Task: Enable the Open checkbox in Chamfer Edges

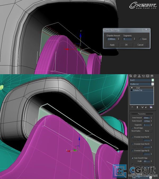Action: [140, 39]
